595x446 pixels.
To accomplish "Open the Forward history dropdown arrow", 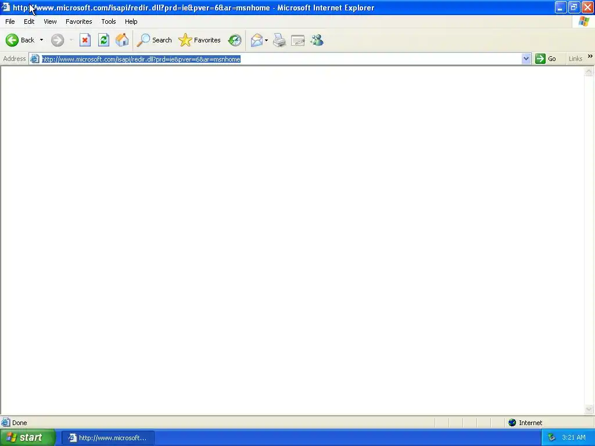I will [71, 40].
